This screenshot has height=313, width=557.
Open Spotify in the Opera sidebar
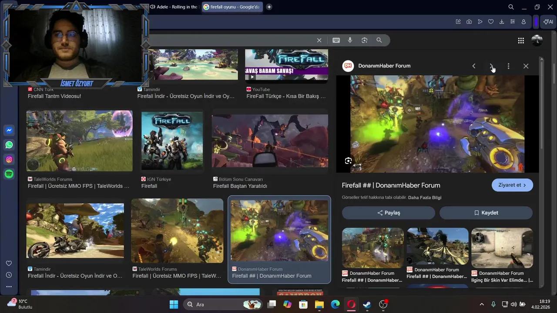(x=9, y=174)
